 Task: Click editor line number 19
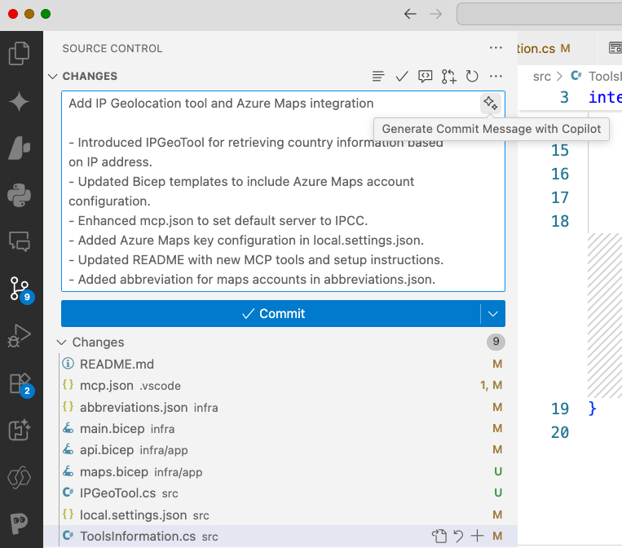[560, 409]
